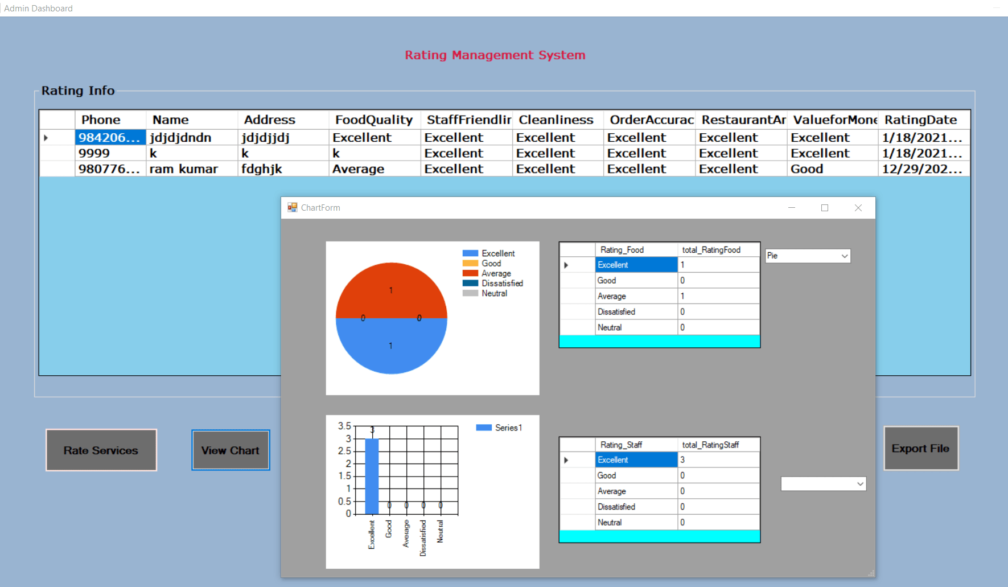Click the resize grip at ChartForm bottom-right corner

pos(871,574)
